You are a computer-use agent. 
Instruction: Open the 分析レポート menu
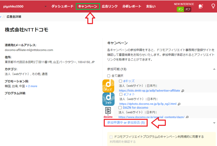click(132, 6)
